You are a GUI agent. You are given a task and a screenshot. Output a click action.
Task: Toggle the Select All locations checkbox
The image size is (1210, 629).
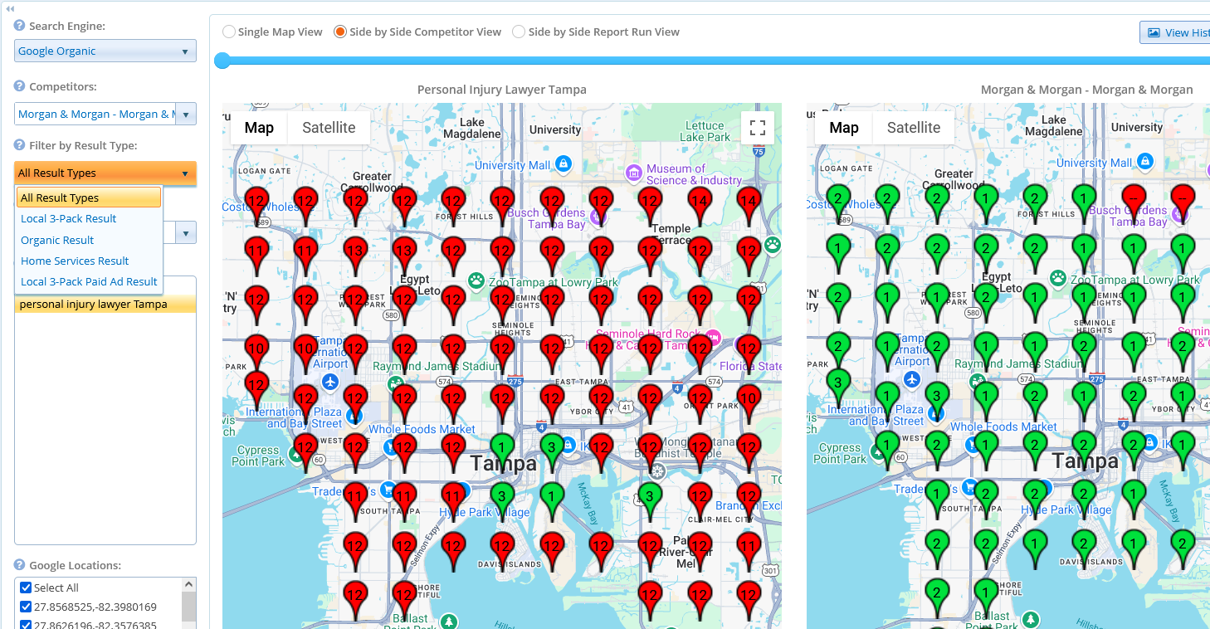[x=26, y=588]
